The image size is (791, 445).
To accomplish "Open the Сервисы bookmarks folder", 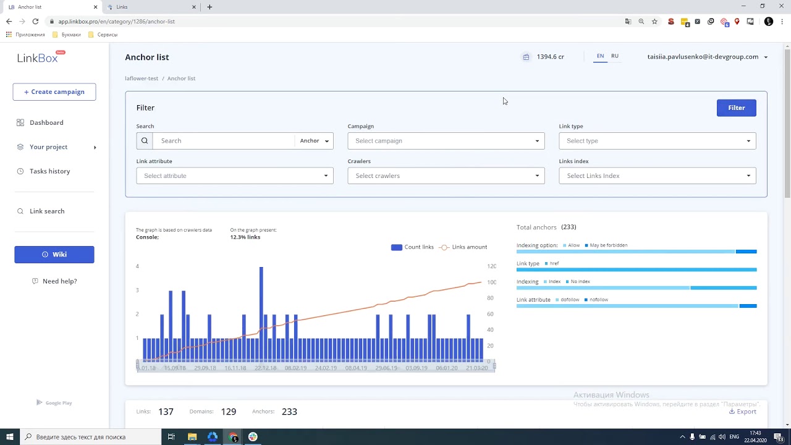I will click(x=103, y=35).
